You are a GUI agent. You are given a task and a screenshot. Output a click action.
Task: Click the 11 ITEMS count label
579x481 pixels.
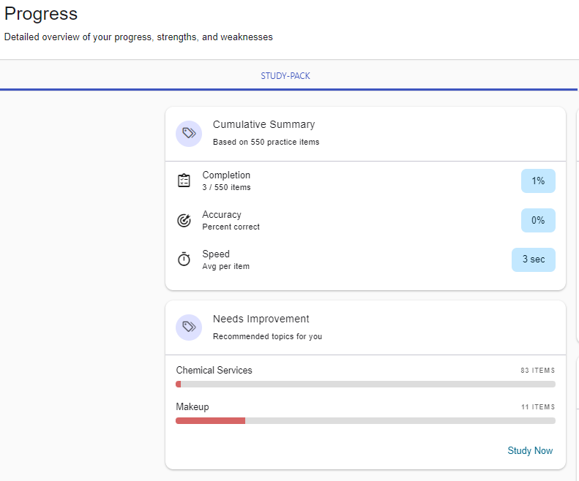pyautogui.click(x=537, y=407)
